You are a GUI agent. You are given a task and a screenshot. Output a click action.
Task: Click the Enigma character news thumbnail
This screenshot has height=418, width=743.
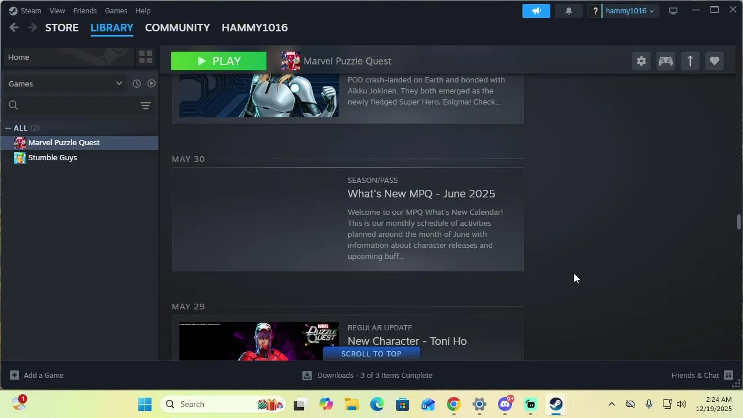tap(259, 95)
